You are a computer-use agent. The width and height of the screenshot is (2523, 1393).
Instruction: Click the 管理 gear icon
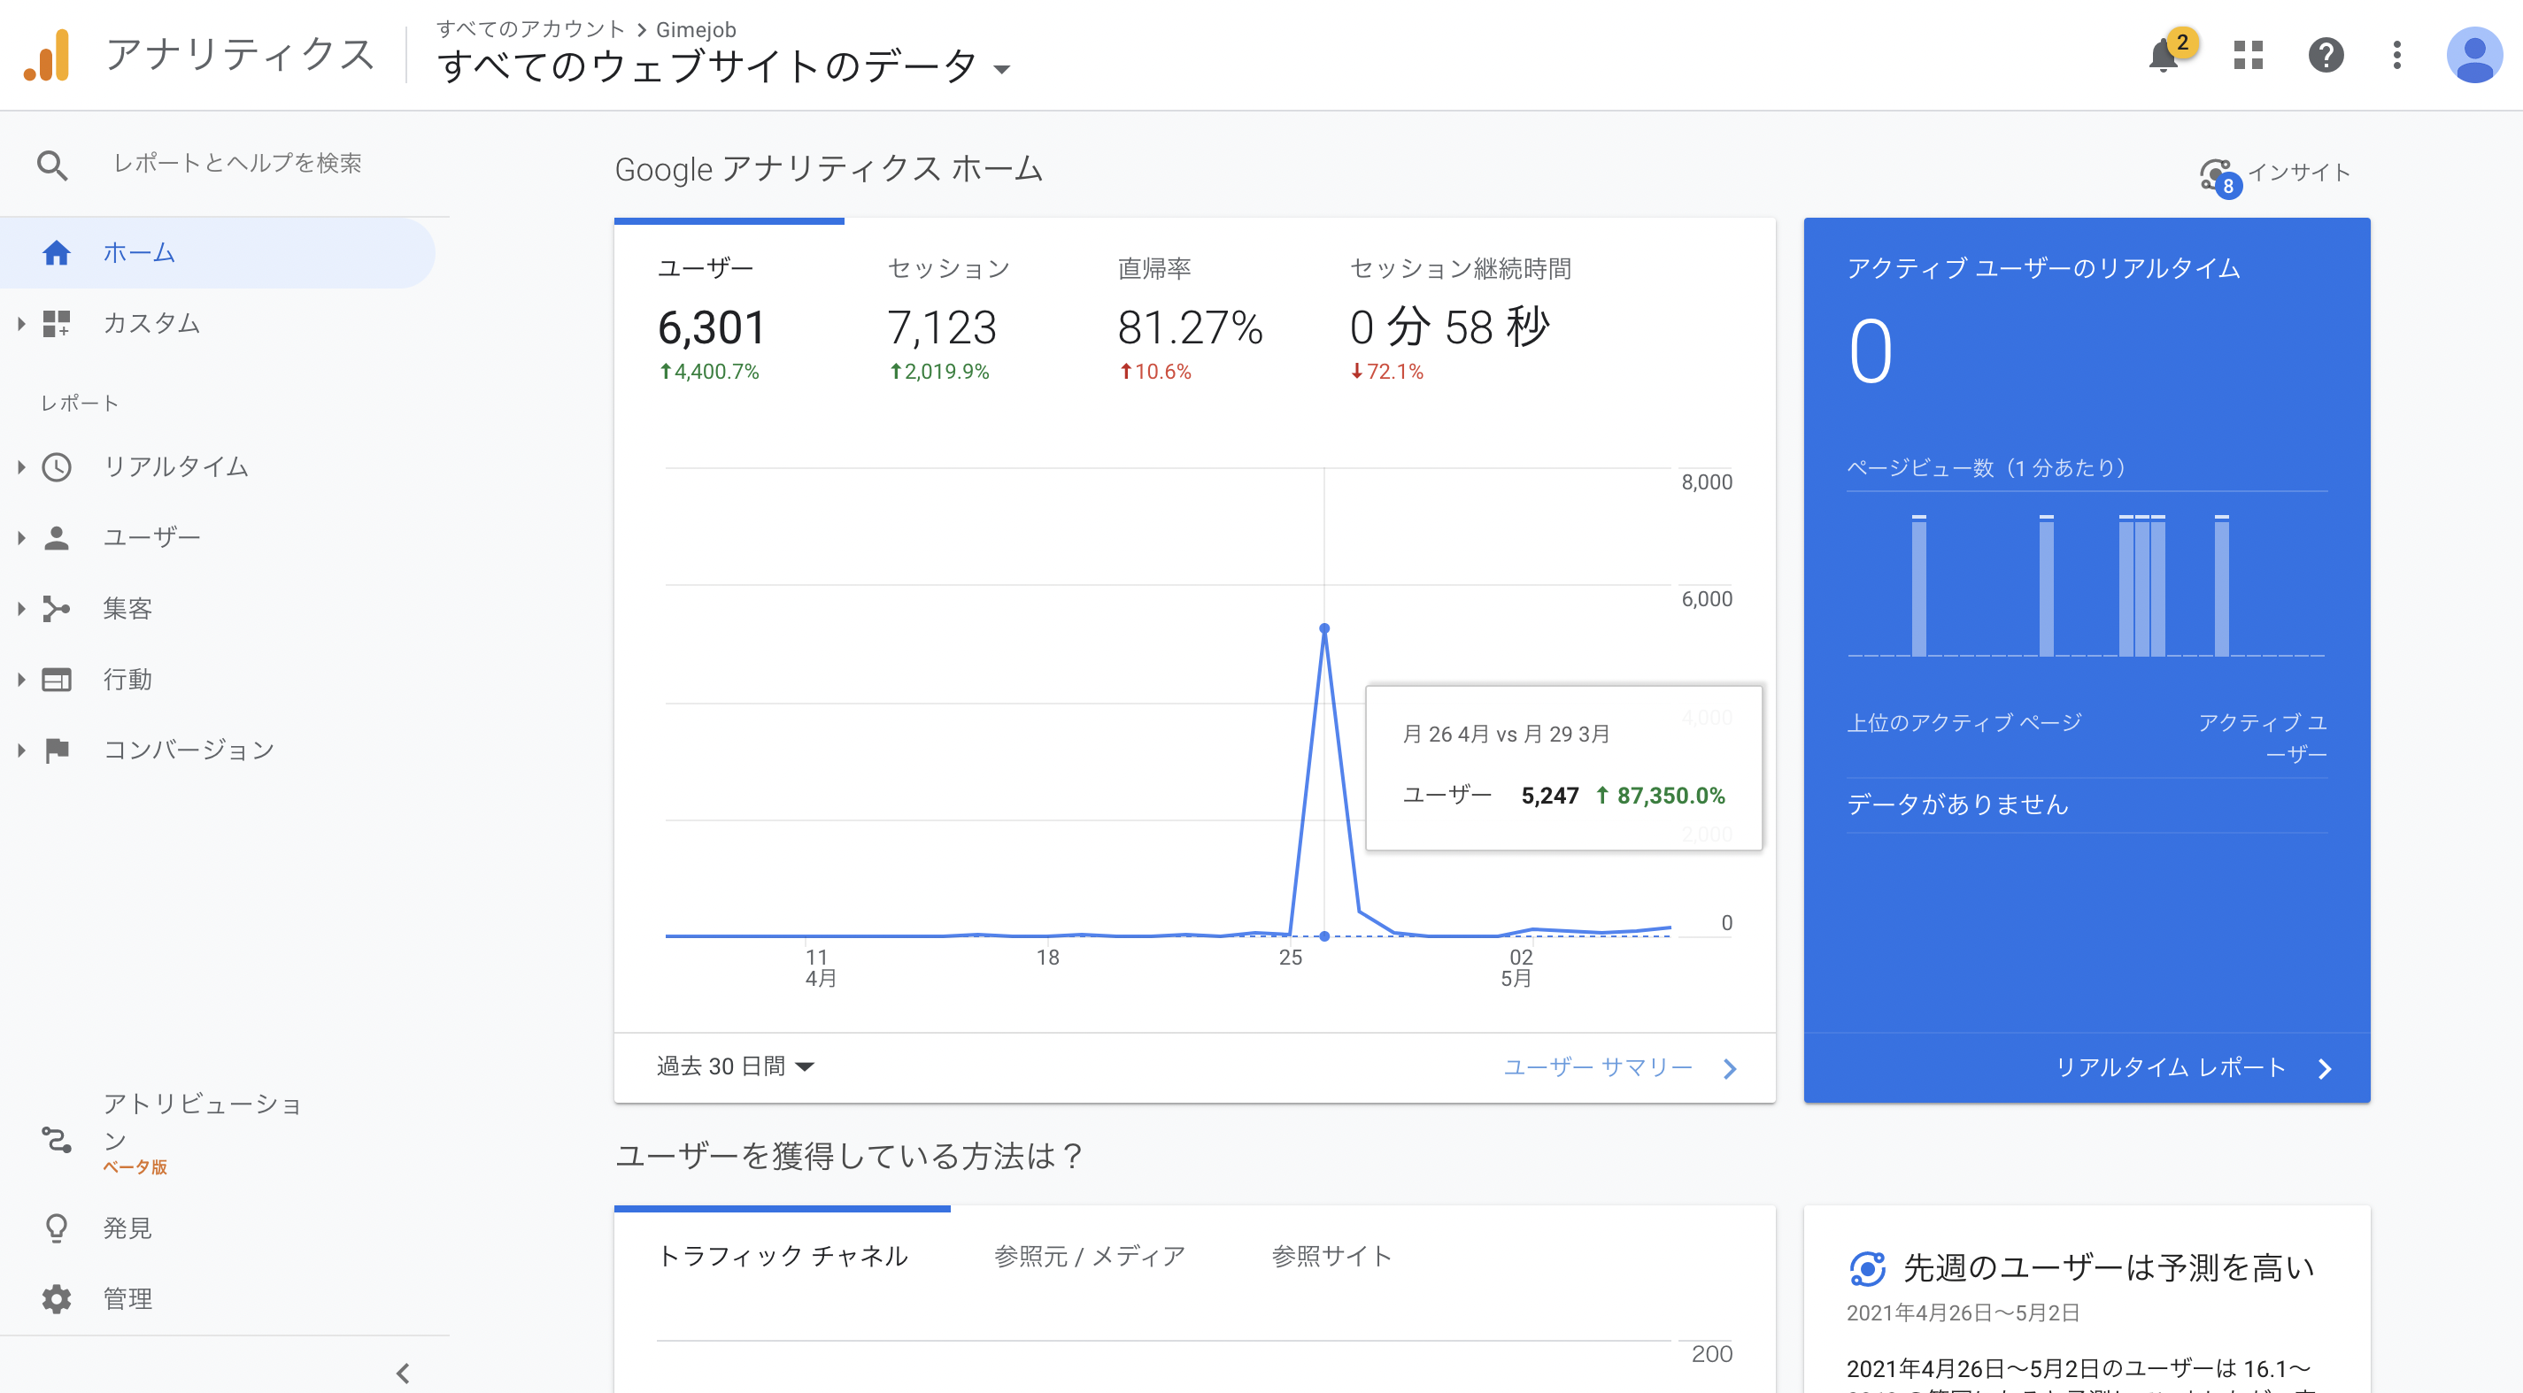coord(57,1299)
